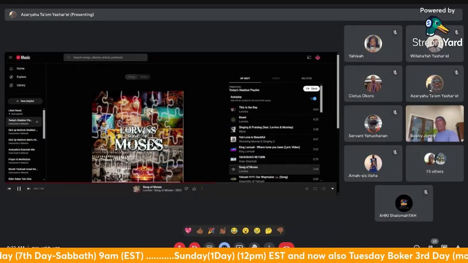Toggle the Autoplay switch
This screenshot has height=263, width=468.
314,99
